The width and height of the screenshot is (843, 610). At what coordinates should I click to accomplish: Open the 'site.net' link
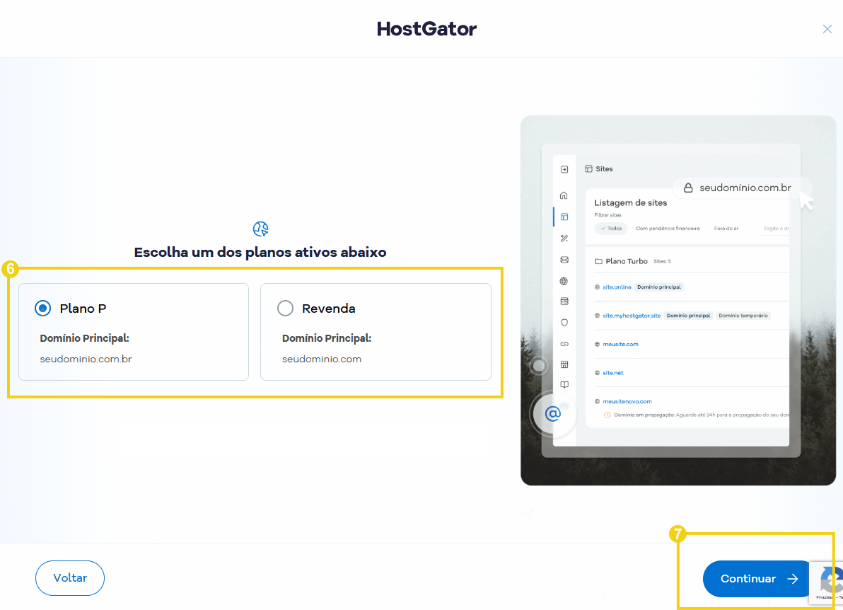pyautogui.click(x=613, y=373)
